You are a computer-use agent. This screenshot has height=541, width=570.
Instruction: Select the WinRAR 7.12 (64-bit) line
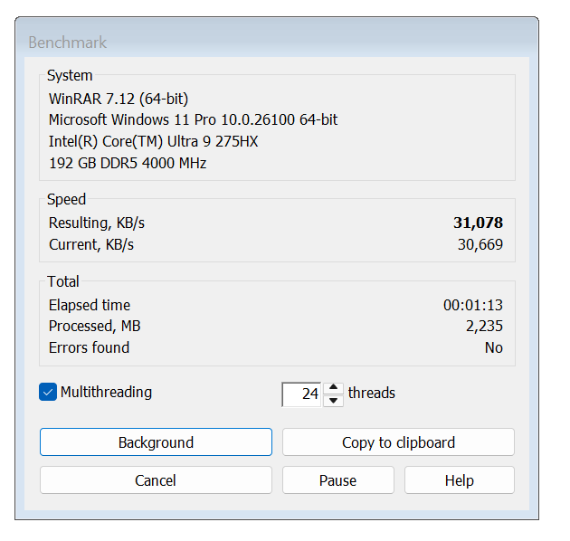pos(119,99)
